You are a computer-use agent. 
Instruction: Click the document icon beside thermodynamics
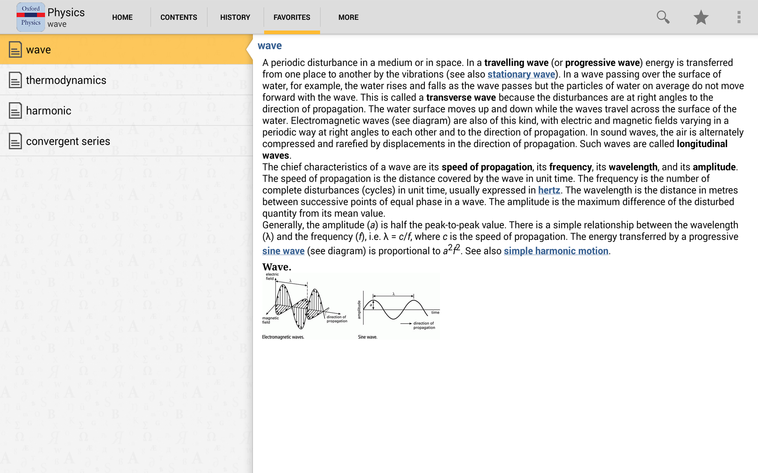(x=15, y=80)
